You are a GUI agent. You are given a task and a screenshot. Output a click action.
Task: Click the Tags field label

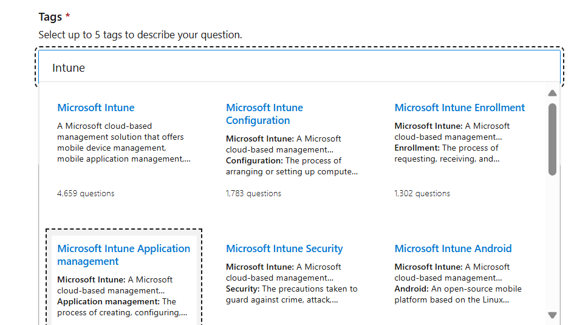click(x=51, y=17)
